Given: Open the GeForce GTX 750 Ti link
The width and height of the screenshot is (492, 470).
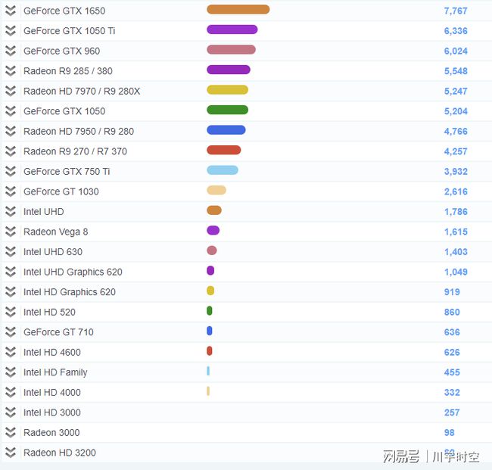Looking at the screenshot, I should (67, 171).
